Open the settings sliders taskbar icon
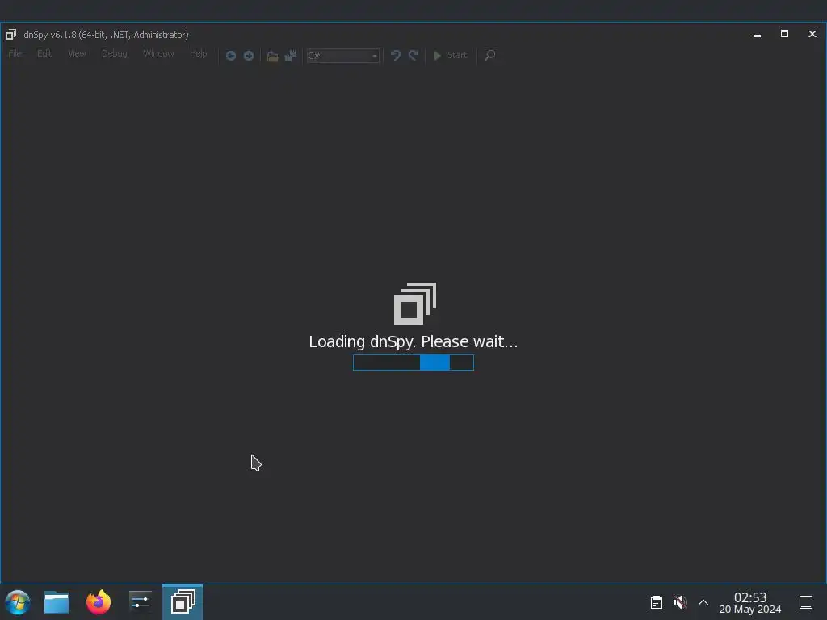Image resolution: width=827 pixels, height=620 pixels. coord(141,602)
